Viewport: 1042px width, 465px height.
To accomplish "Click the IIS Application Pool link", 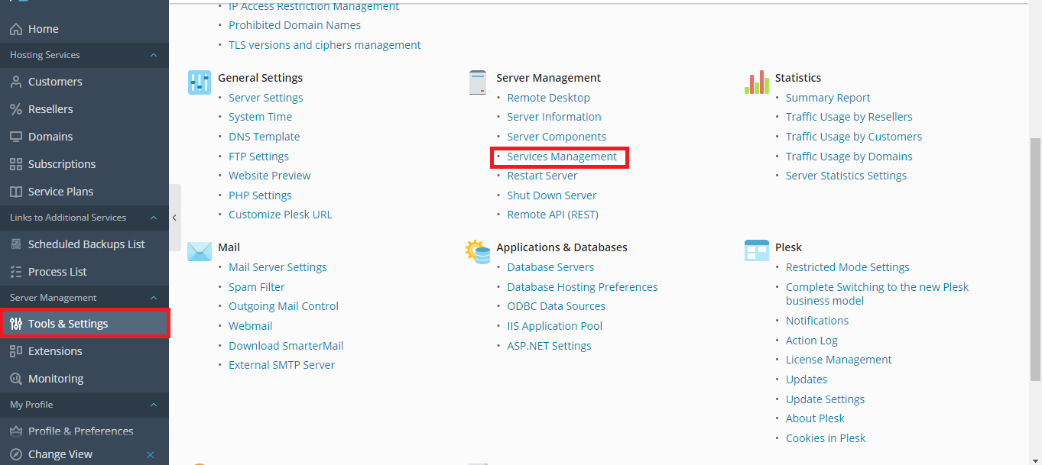I will pyautogui.click(x=555, y=326).
